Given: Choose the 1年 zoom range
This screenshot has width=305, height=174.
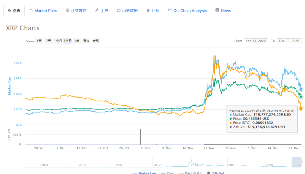Looking at the screenshot, I should [x=77, y=41].
